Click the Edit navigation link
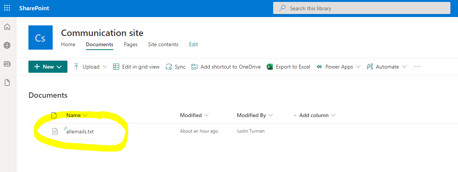Viewport: 458px width, 172px height. click(193, 44)
